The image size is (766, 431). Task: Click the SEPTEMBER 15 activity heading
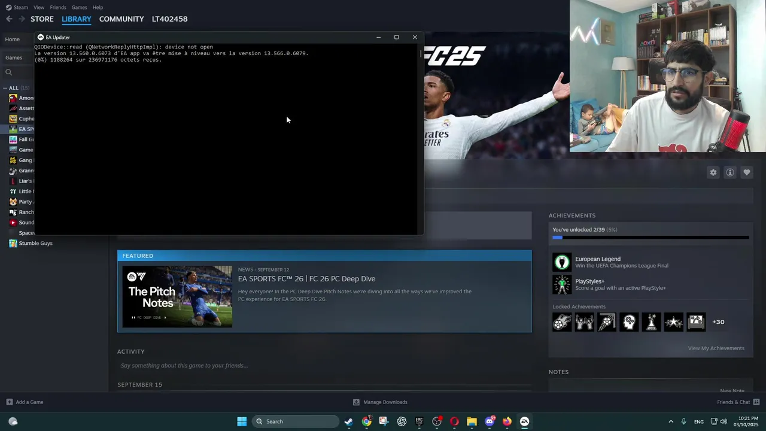click(x=140, y=385)
